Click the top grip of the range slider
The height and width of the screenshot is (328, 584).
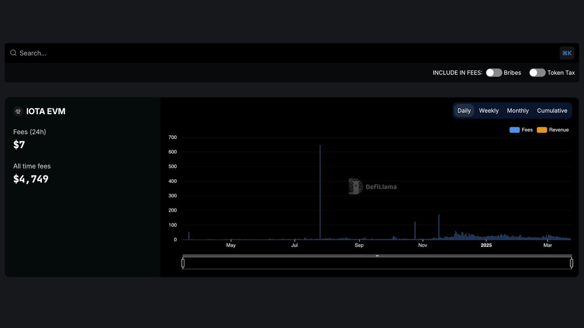[x=377, y=256]
